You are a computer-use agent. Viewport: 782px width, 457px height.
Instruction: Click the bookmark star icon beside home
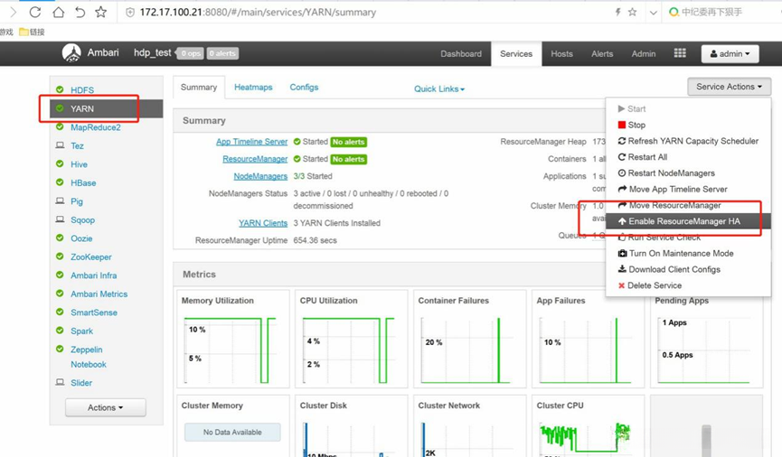(100, 12)
